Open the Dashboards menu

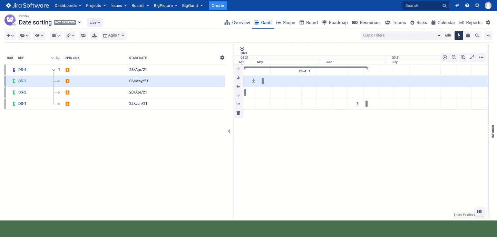pyautogui.click(x=68, y=6)
